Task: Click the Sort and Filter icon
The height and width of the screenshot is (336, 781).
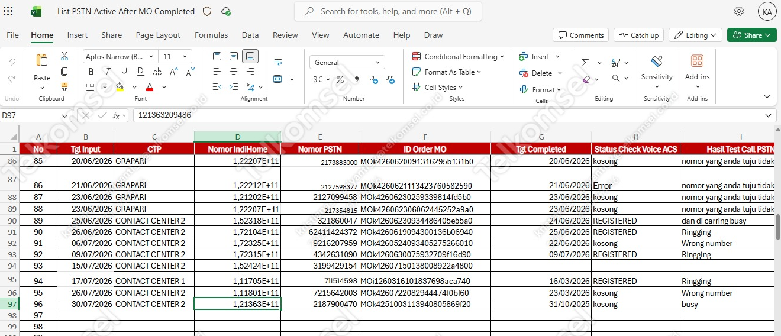Action: [616, 63]
